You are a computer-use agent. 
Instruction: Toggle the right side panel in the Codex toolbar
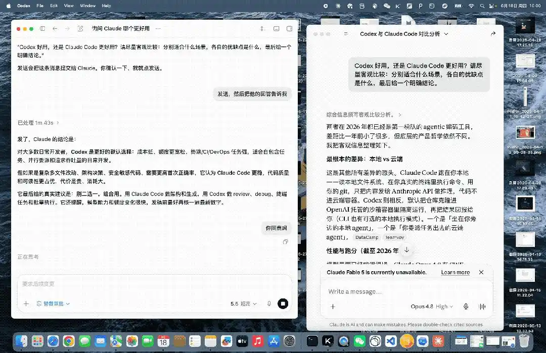289,28
